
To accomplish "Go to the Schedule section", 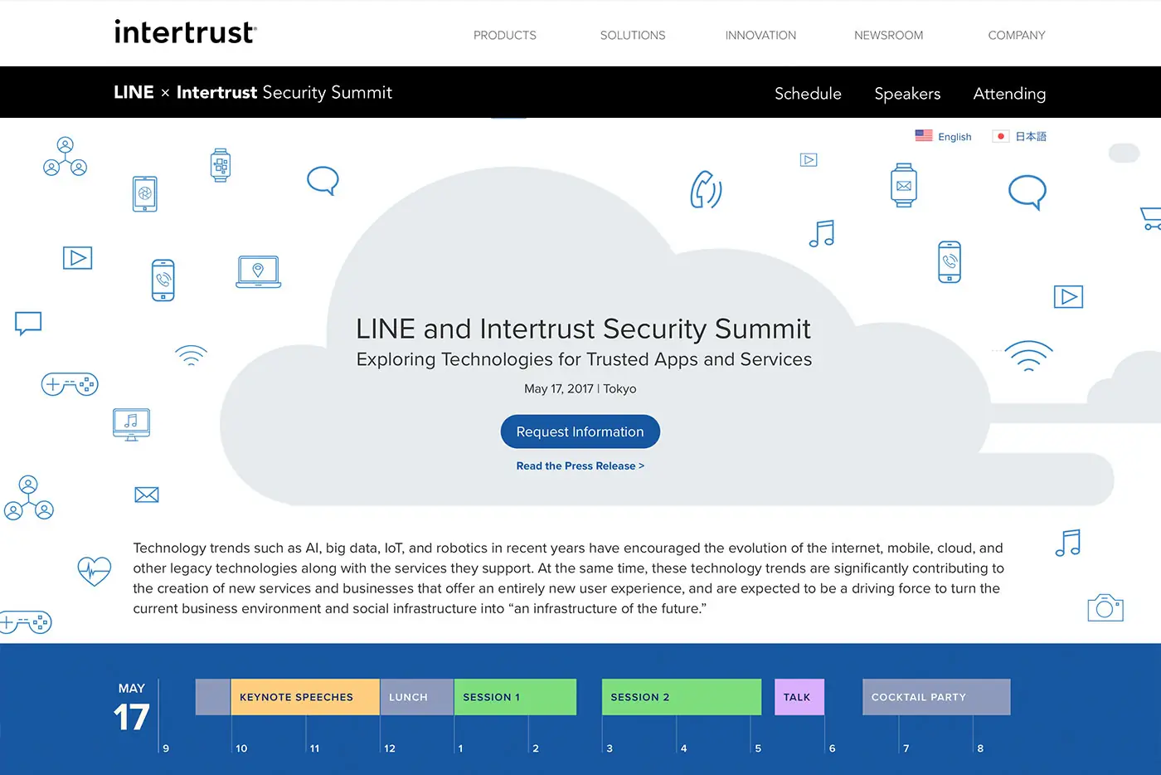I will [x=808, y=94].
